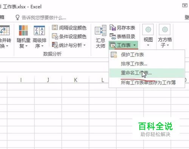Select column I header

tap(21, 80)
